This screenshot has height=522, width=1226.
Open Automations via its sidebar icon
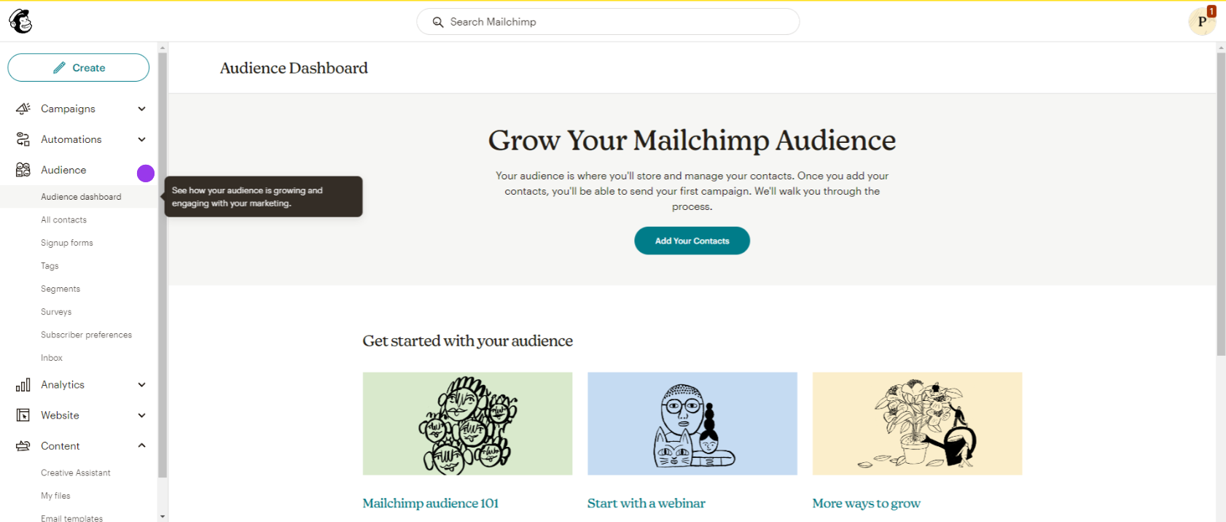[23, 139]
